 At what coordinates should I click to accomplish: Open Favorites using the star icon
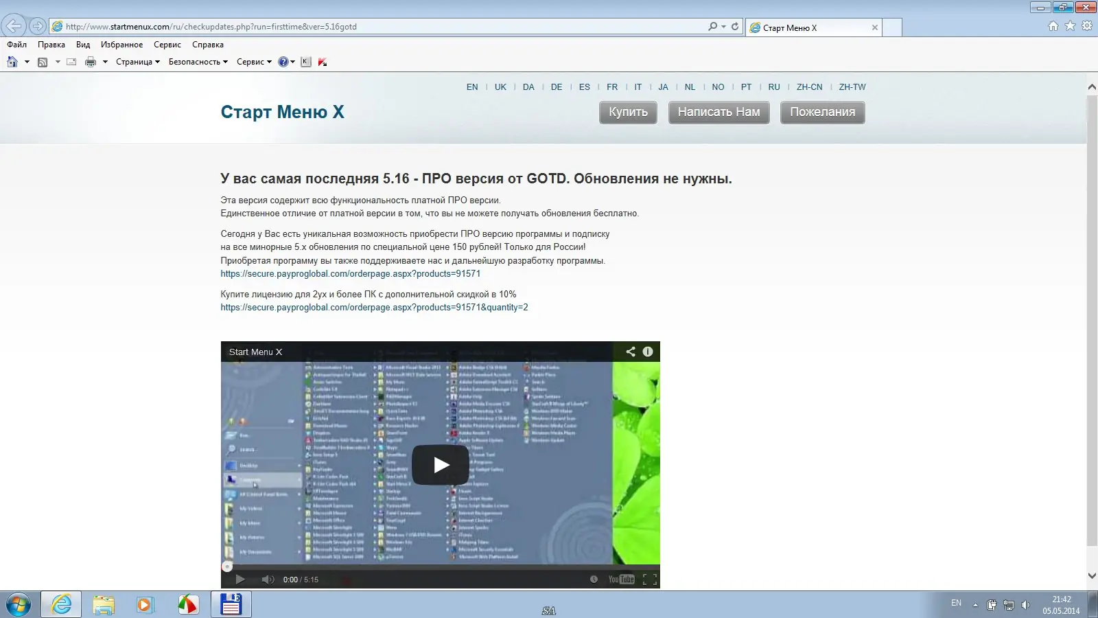pyautogui.click(x=1070, y=26)
